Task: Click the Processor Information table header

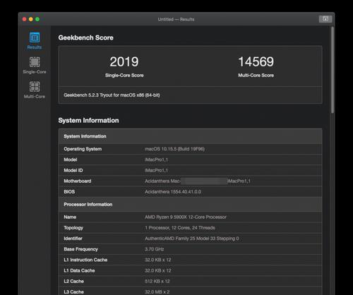Action: tap(190, 205)
